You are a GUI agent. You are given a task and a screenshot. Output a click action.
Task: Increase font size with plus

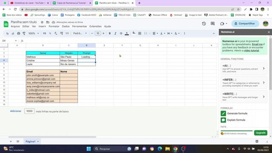pos(103,33)
